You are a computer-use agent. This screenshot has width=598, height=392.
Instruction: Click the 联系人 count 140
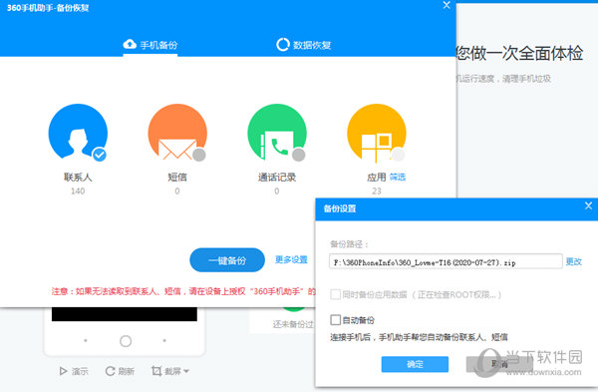pyautogui.click(x=78, y=192)
